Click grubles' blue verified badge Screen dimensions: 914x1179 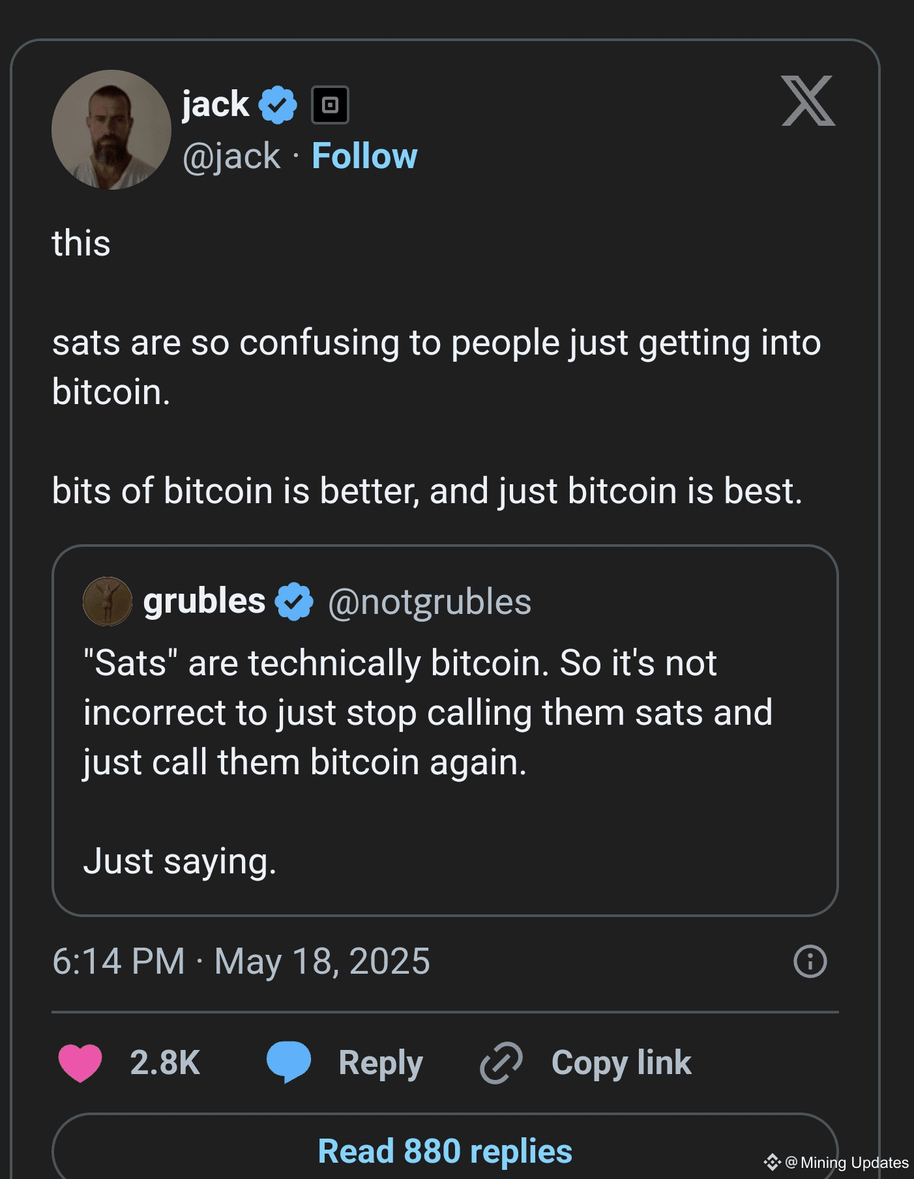click(x=294, y=601)
